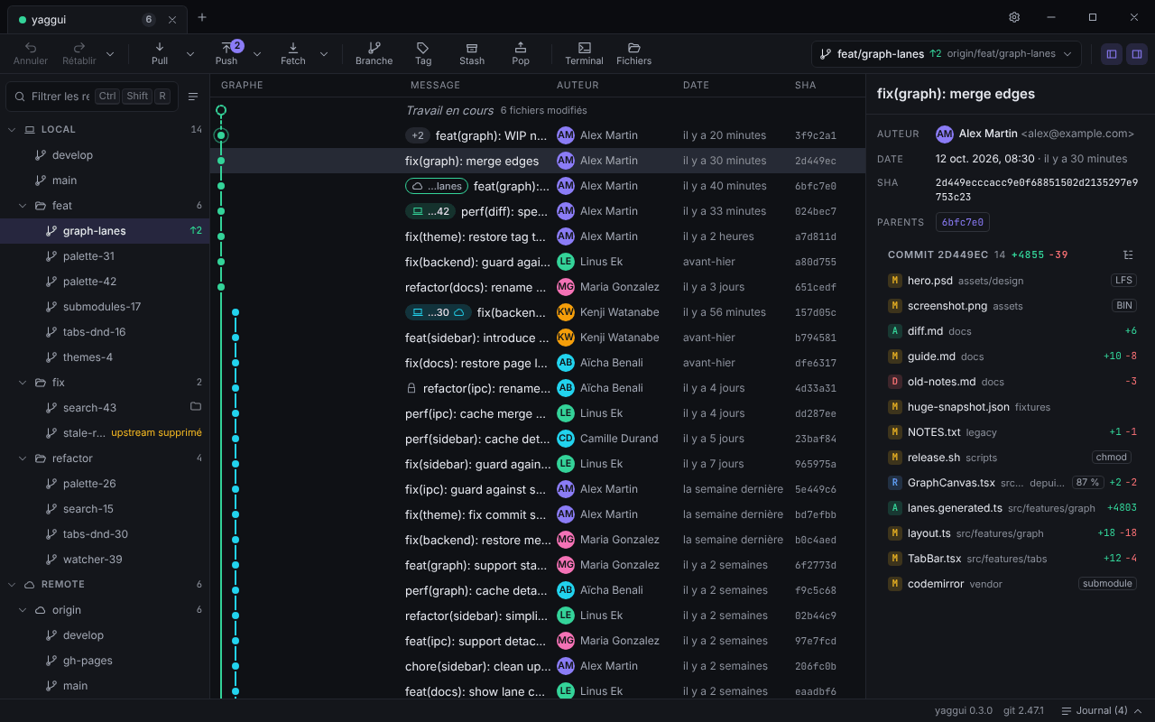Toggle the right commit details panel
Viewport: 1155px width, 722px height.
point(1137,54)
